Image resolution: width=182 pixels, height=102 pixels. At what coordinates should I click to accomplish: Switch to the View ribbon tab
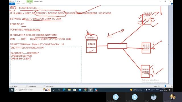tap(24, 4)
